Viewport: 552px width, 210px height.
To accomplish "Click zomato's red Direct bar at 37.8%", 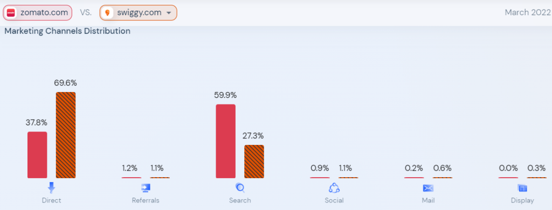I will click(x=37, y=155).
